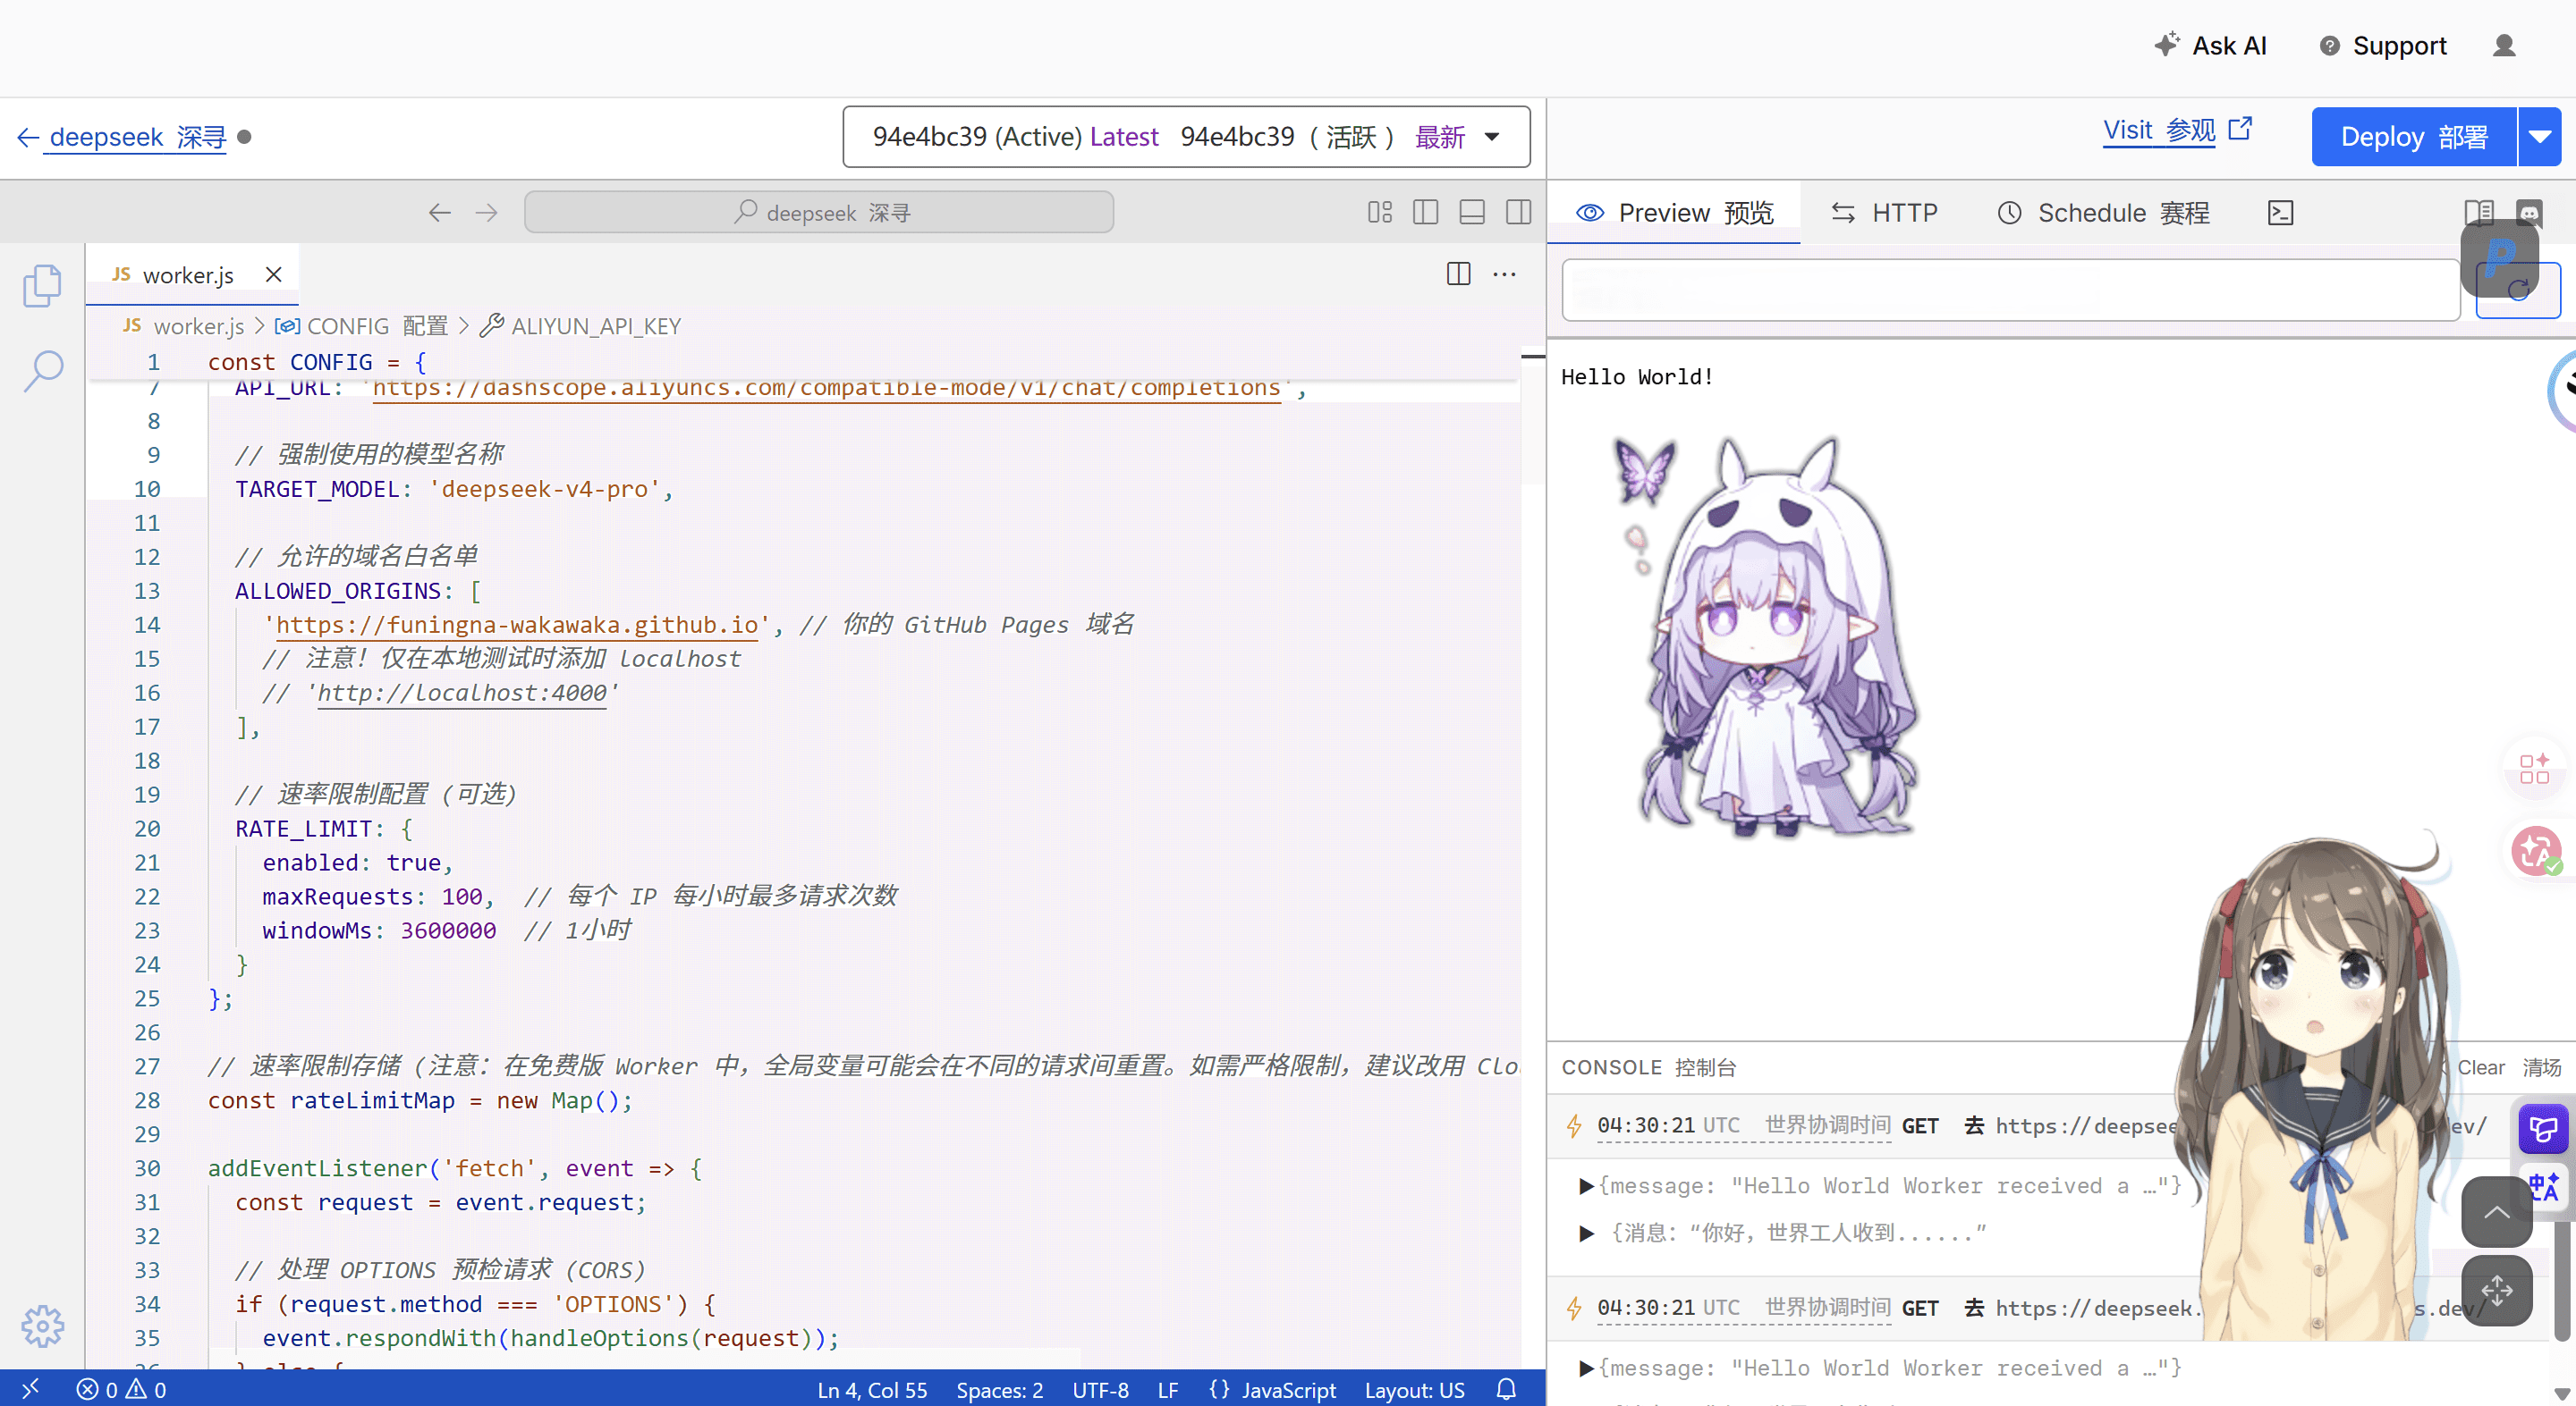Select the worker.js editor tab
Image resolution: width=2576 pixels, height=1406 pixels.
tap(192, 274)
